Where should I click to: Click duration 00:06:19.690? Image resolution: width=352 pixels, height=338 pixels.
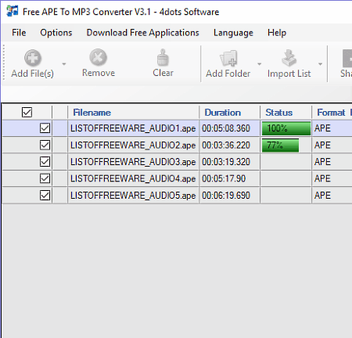tap(226, 196)
